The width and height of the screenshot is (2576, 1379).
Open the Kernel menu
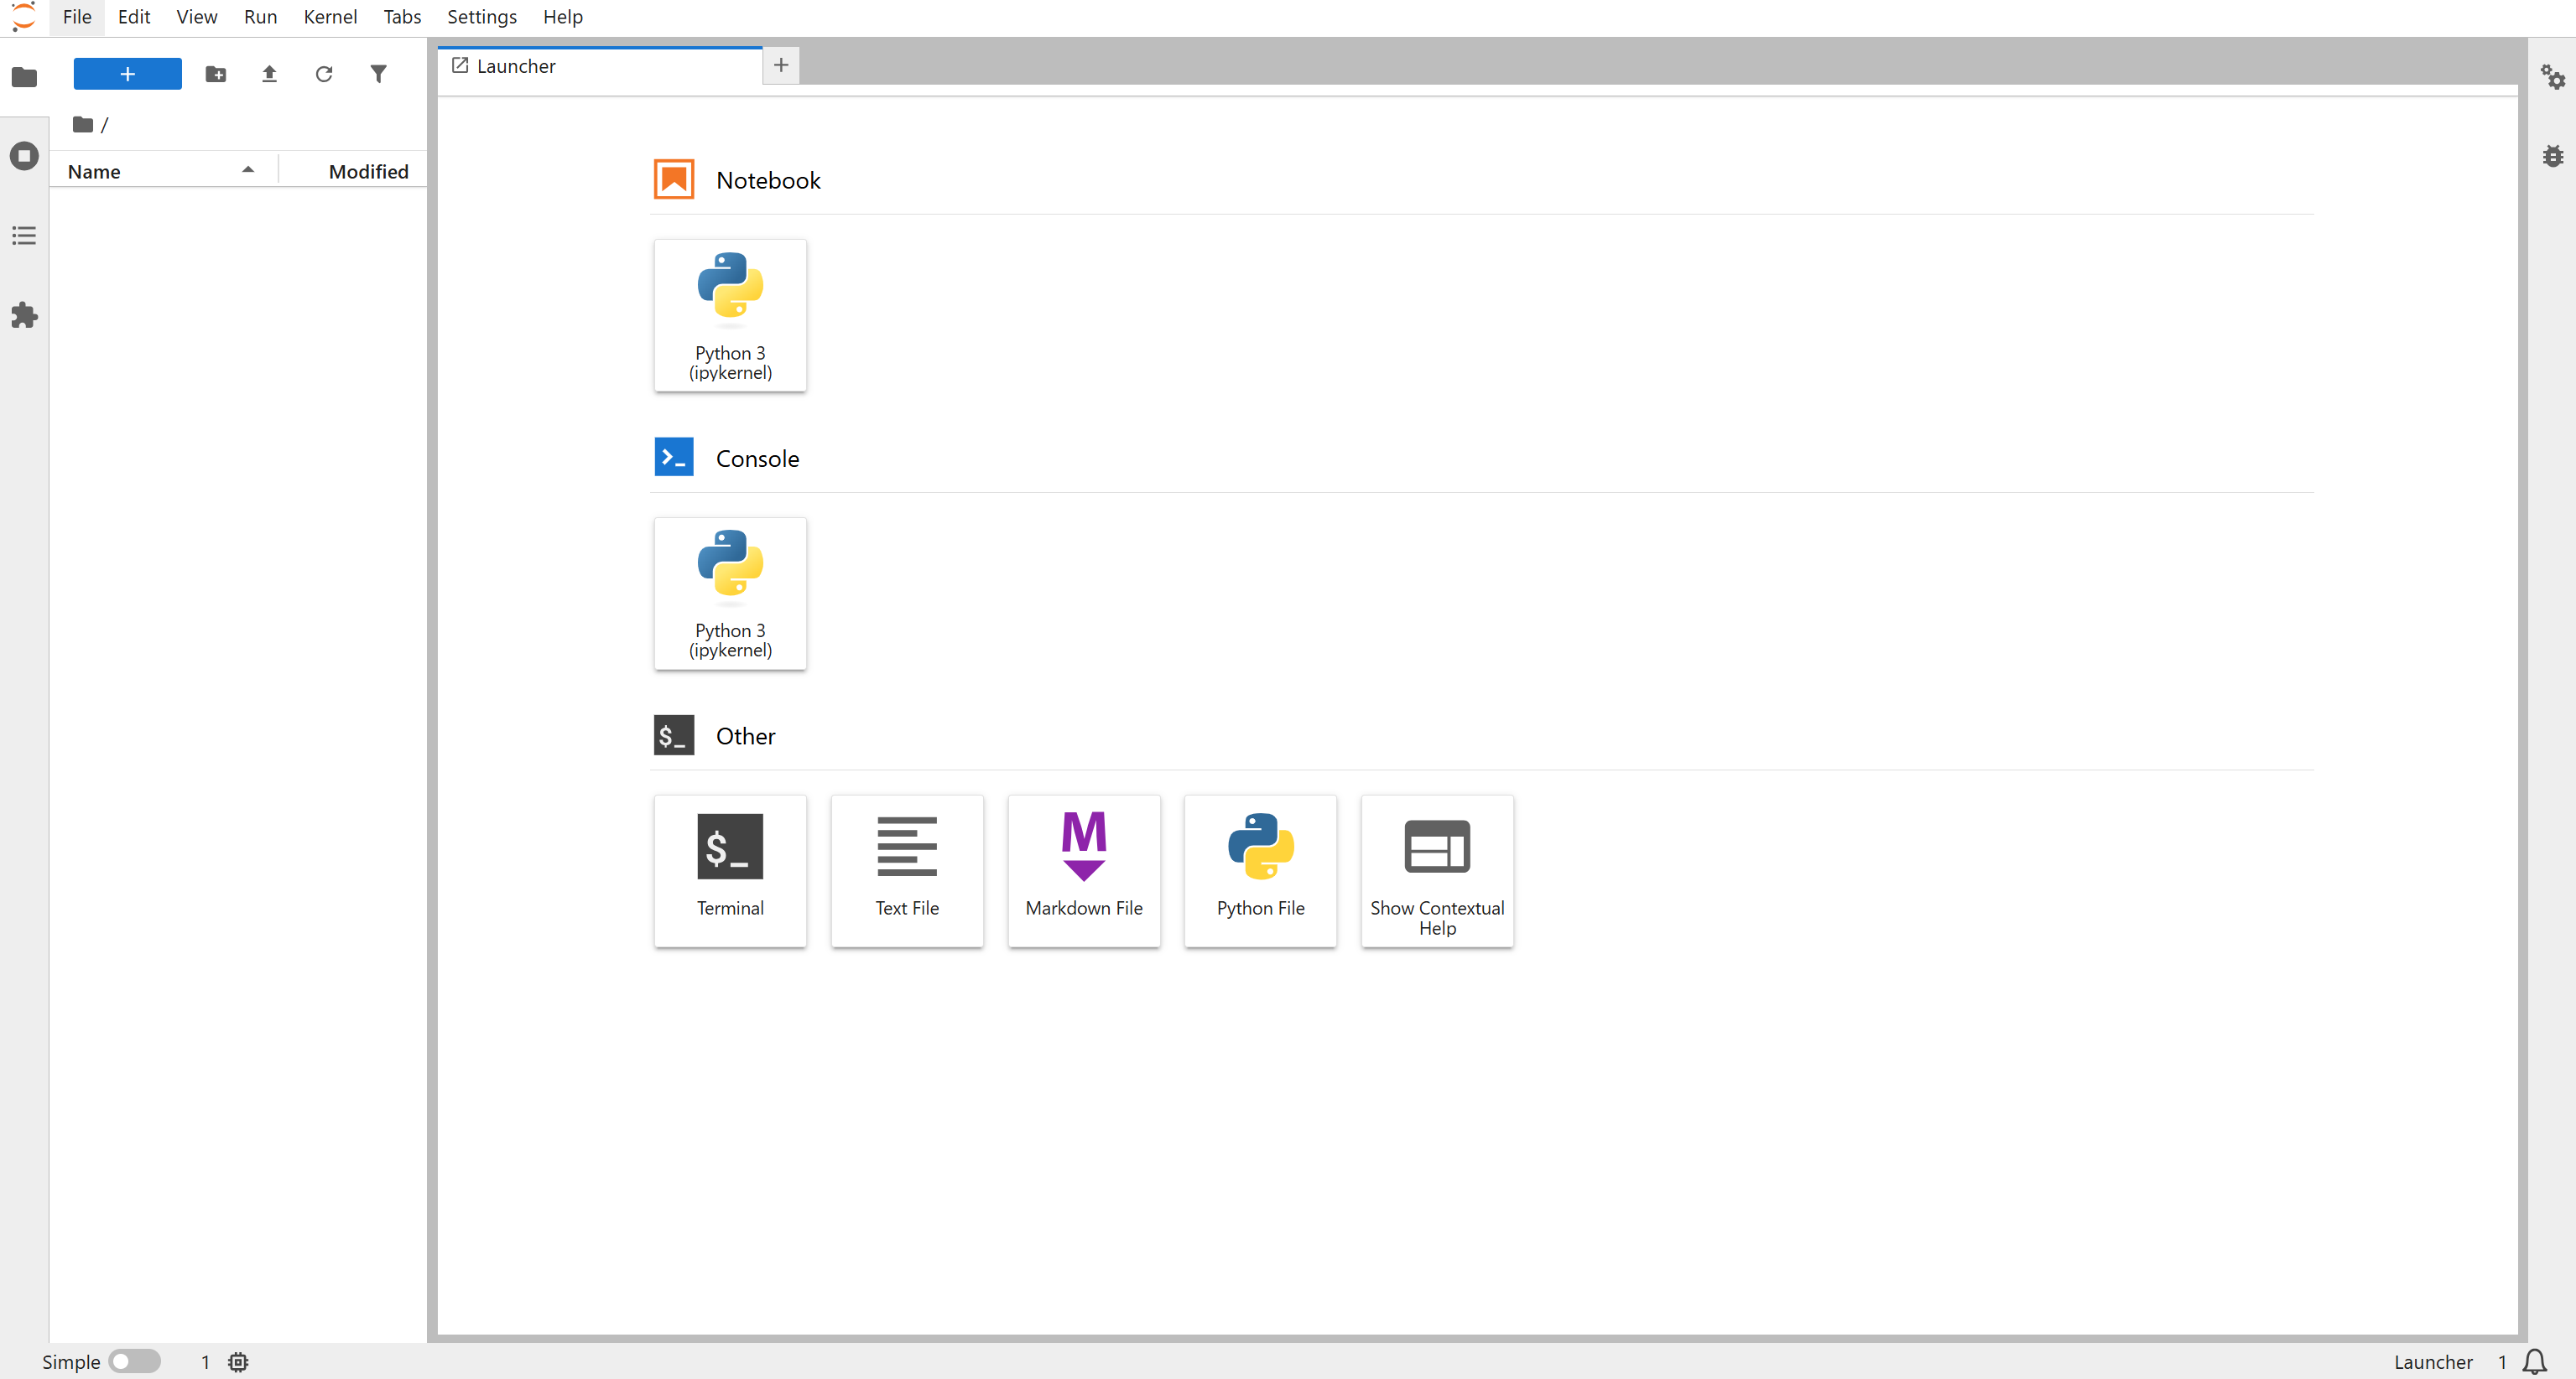(x=330, y=17)
